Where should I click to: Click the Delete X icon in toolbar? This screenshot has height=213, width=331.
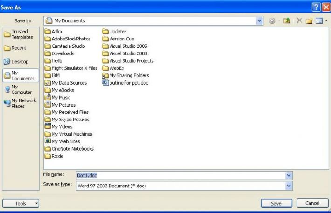pos(300,21)
